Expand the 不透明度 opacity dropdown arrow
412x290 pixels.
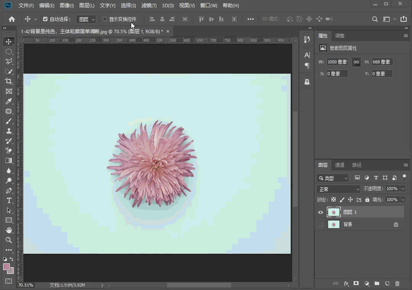[x=403, y=188]
